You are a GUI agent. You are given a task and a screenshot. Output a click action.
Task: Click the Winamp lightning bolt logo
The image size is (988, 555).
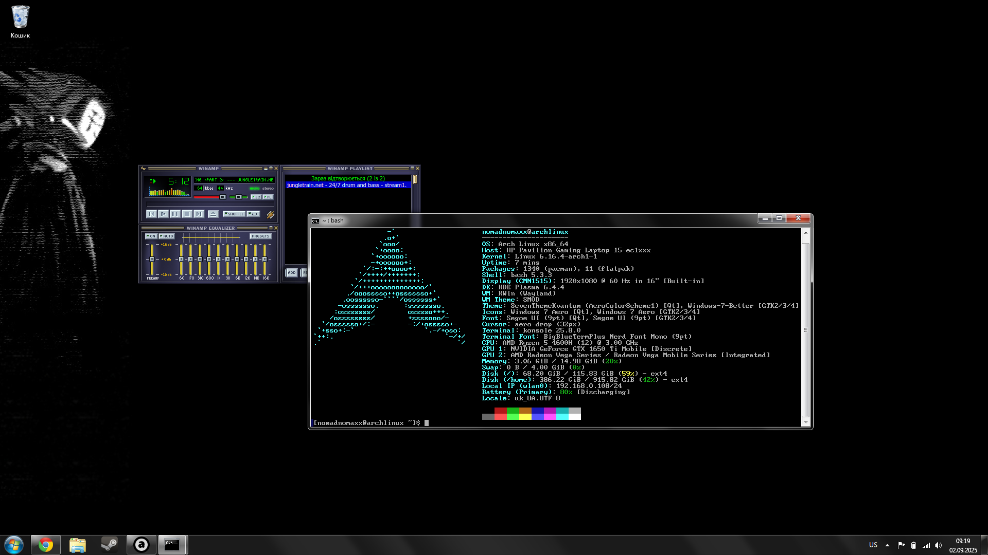point(270,215)
